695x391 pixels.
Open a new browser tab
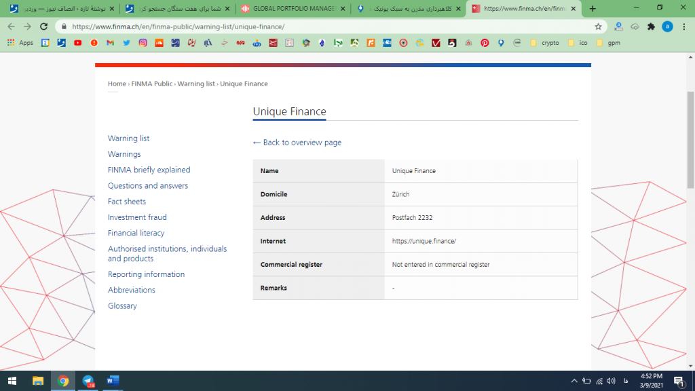tap(593, 9)
